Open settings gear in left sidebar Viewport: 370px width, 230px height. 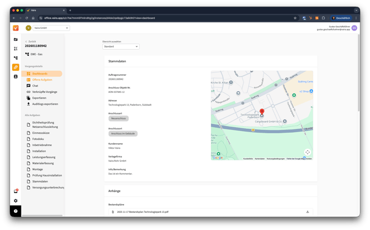coord(15,201)
